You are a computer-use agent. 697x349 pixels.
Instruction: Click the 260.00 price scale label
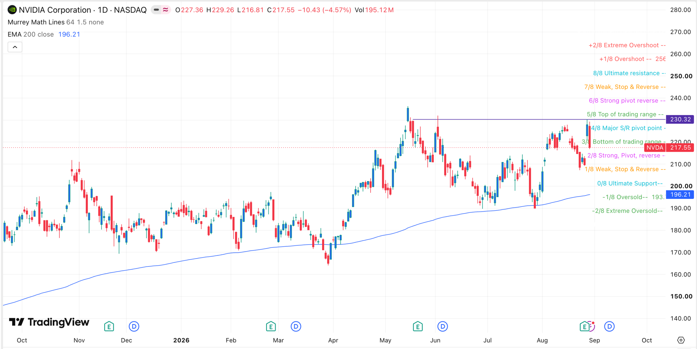pyautogui.click(x=680, y=54)
